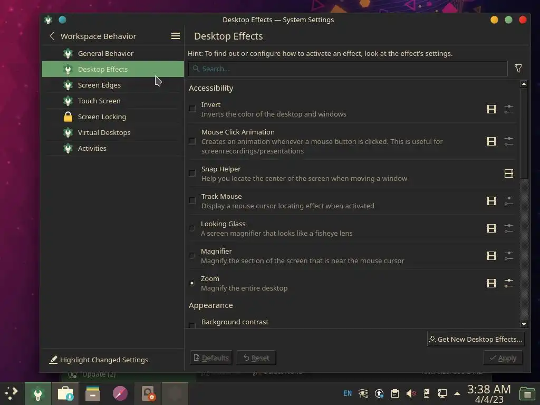The height and width of the screenshot is (405, 540).
Task: Select the Looking Glass radio button
Action: pyautogui.click(x=192, y=228)
